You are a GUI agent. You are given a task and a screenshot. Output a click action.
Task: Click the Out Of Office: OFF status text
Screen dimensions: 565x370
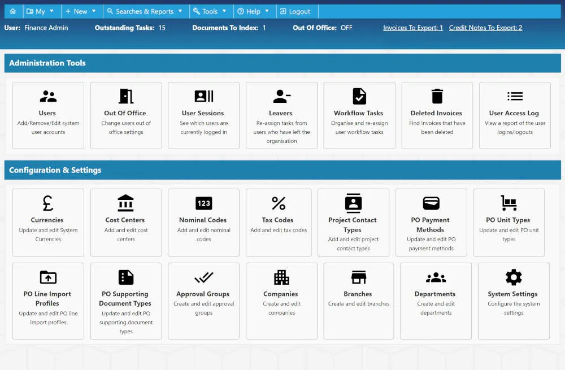(x=323, y=28)
